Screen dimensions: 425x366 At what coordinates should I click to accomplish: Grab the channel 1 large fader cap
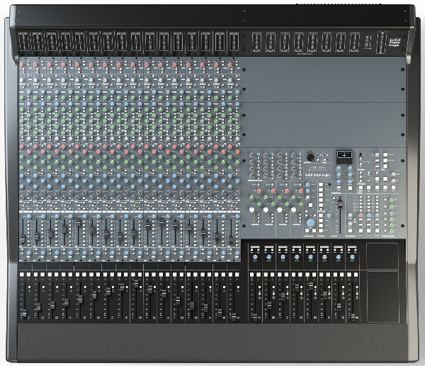coord(24,313)
